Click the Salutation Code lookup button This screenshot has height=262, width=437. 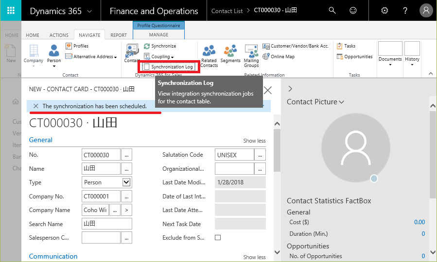tap(260, 155)
